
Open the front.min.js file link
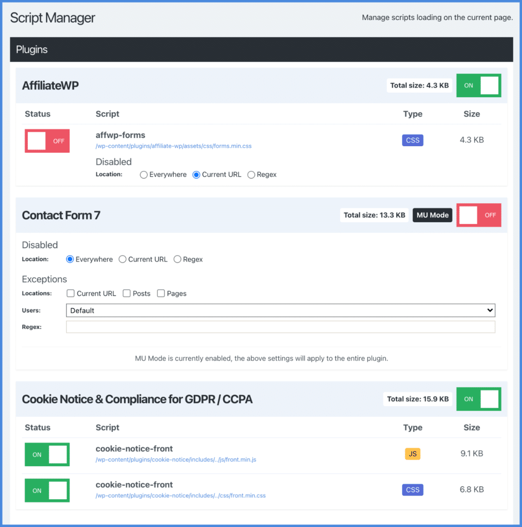[x=176, y=460]
